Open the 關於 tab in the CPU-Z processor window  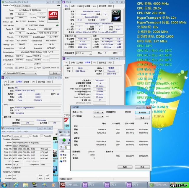[110, 6]
